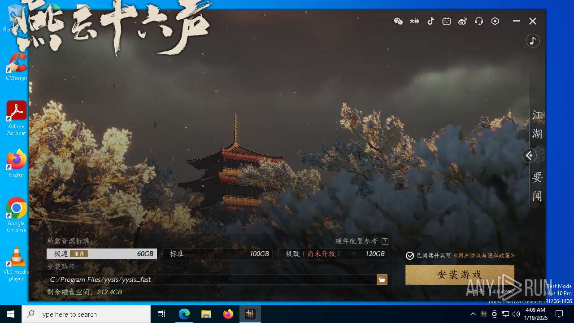Toggle the agreement read checkbox
Screen dimensions: 574x323
pos(410,256)
